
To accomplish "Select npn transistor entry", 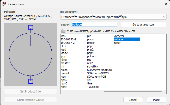I will pos(63,77).
